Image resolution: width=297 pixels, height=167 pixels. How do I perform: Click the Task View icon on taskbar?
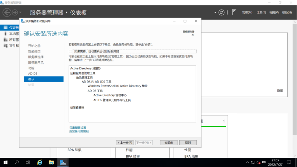28,162
